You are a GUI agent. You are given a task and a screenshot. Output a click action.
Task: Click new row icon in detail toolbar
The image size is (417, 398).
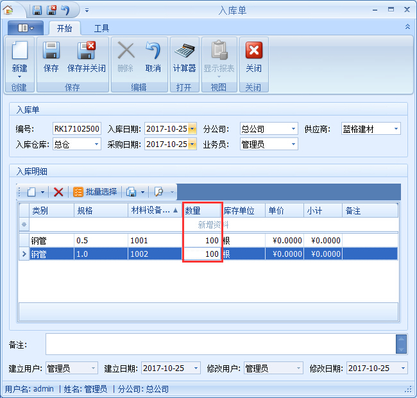(31, 192)
